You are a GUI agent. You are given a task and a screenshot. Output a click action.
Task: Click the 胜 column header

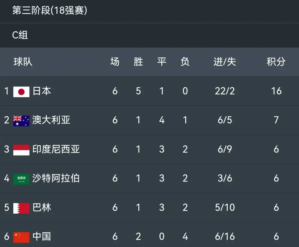138,62
